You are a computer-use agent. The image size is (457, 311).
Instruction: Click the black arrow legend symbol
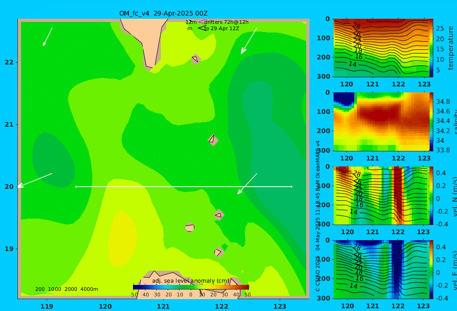(202, 28)
